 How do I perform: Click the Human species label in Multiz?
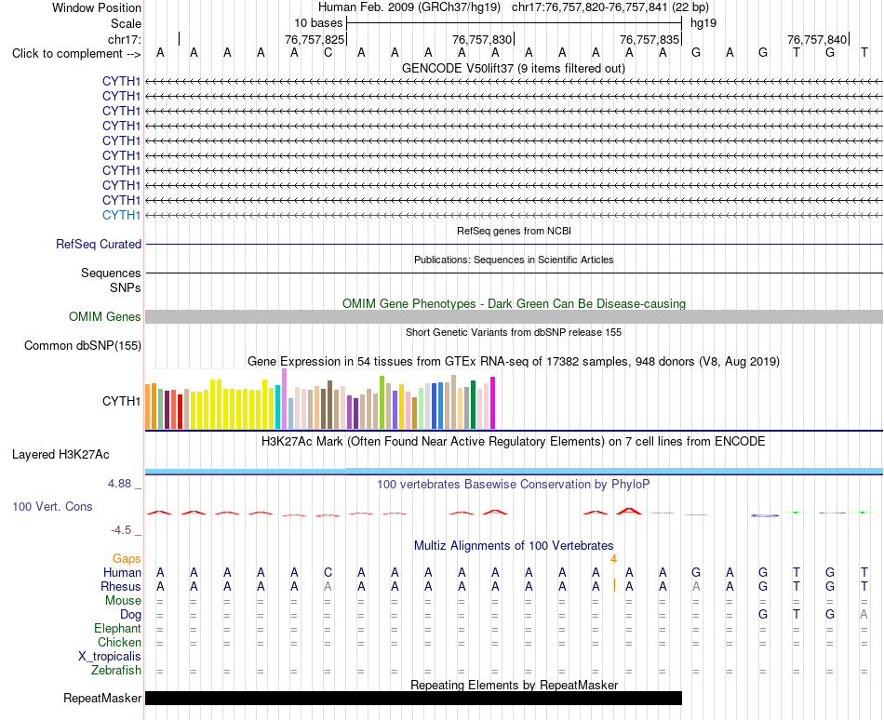(122, 572)
